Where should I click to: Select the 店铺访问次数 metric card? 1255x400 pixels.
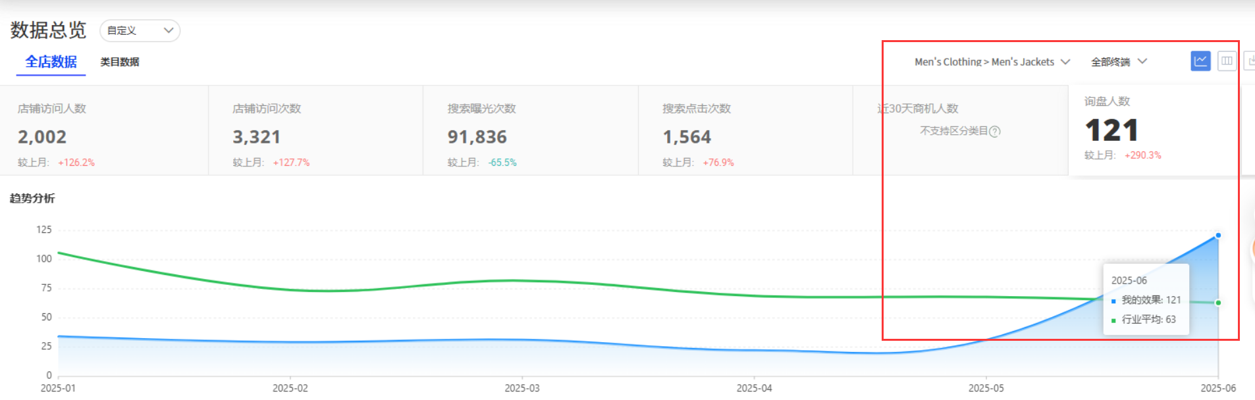point(315,130)
